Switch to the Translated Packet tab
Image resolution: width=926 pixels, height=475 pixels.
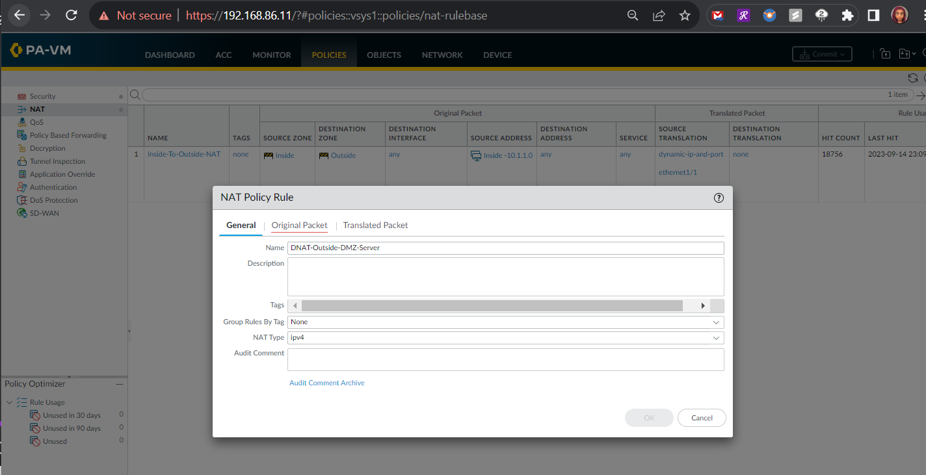point(375,225)
